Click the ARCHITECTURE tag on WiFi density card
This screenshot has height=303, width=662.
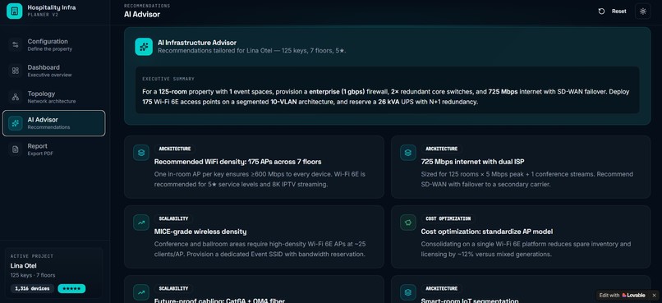tap(175, 149)
